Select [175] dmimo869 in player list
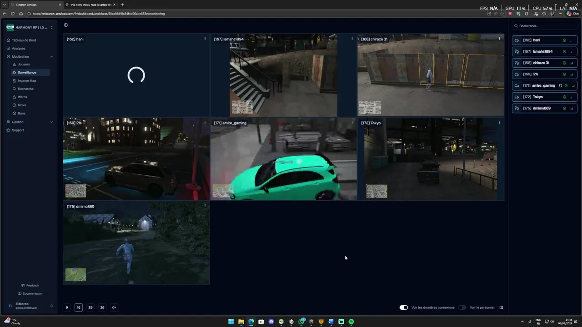 (x=545, y=108)
